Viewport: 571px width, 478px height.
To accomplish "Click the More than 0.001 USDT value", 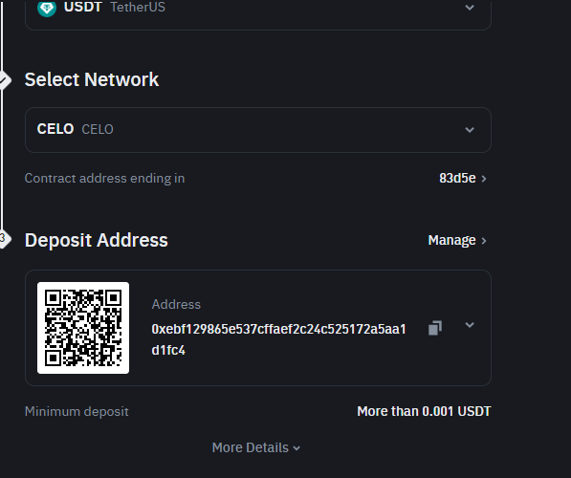I will [x=424, y=411].
